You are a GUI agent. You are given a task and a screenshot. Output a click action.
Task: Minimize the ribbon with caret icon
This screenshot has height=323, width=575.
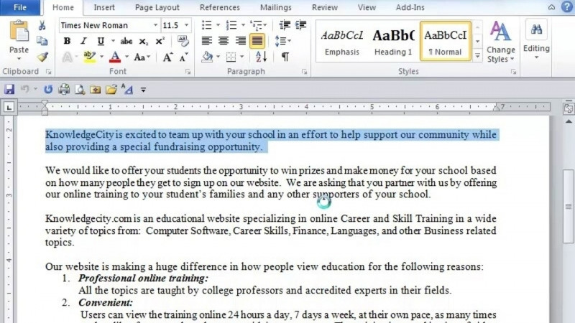551,7
